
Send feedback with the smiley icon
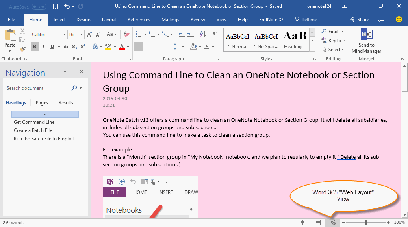pyautogui.click(x=399, y=20)
